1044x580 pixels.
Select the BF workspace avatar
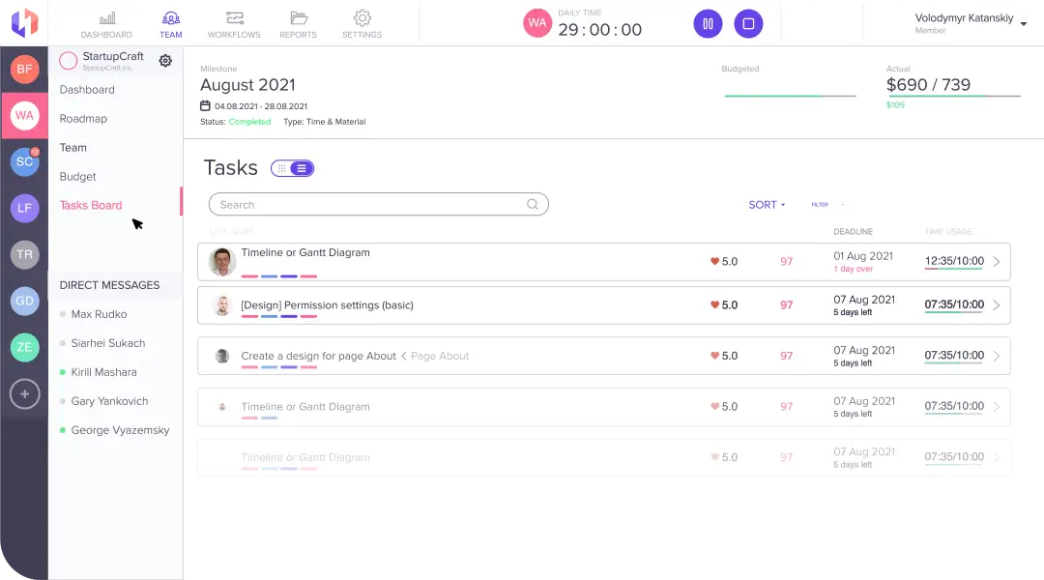(24, 69)
